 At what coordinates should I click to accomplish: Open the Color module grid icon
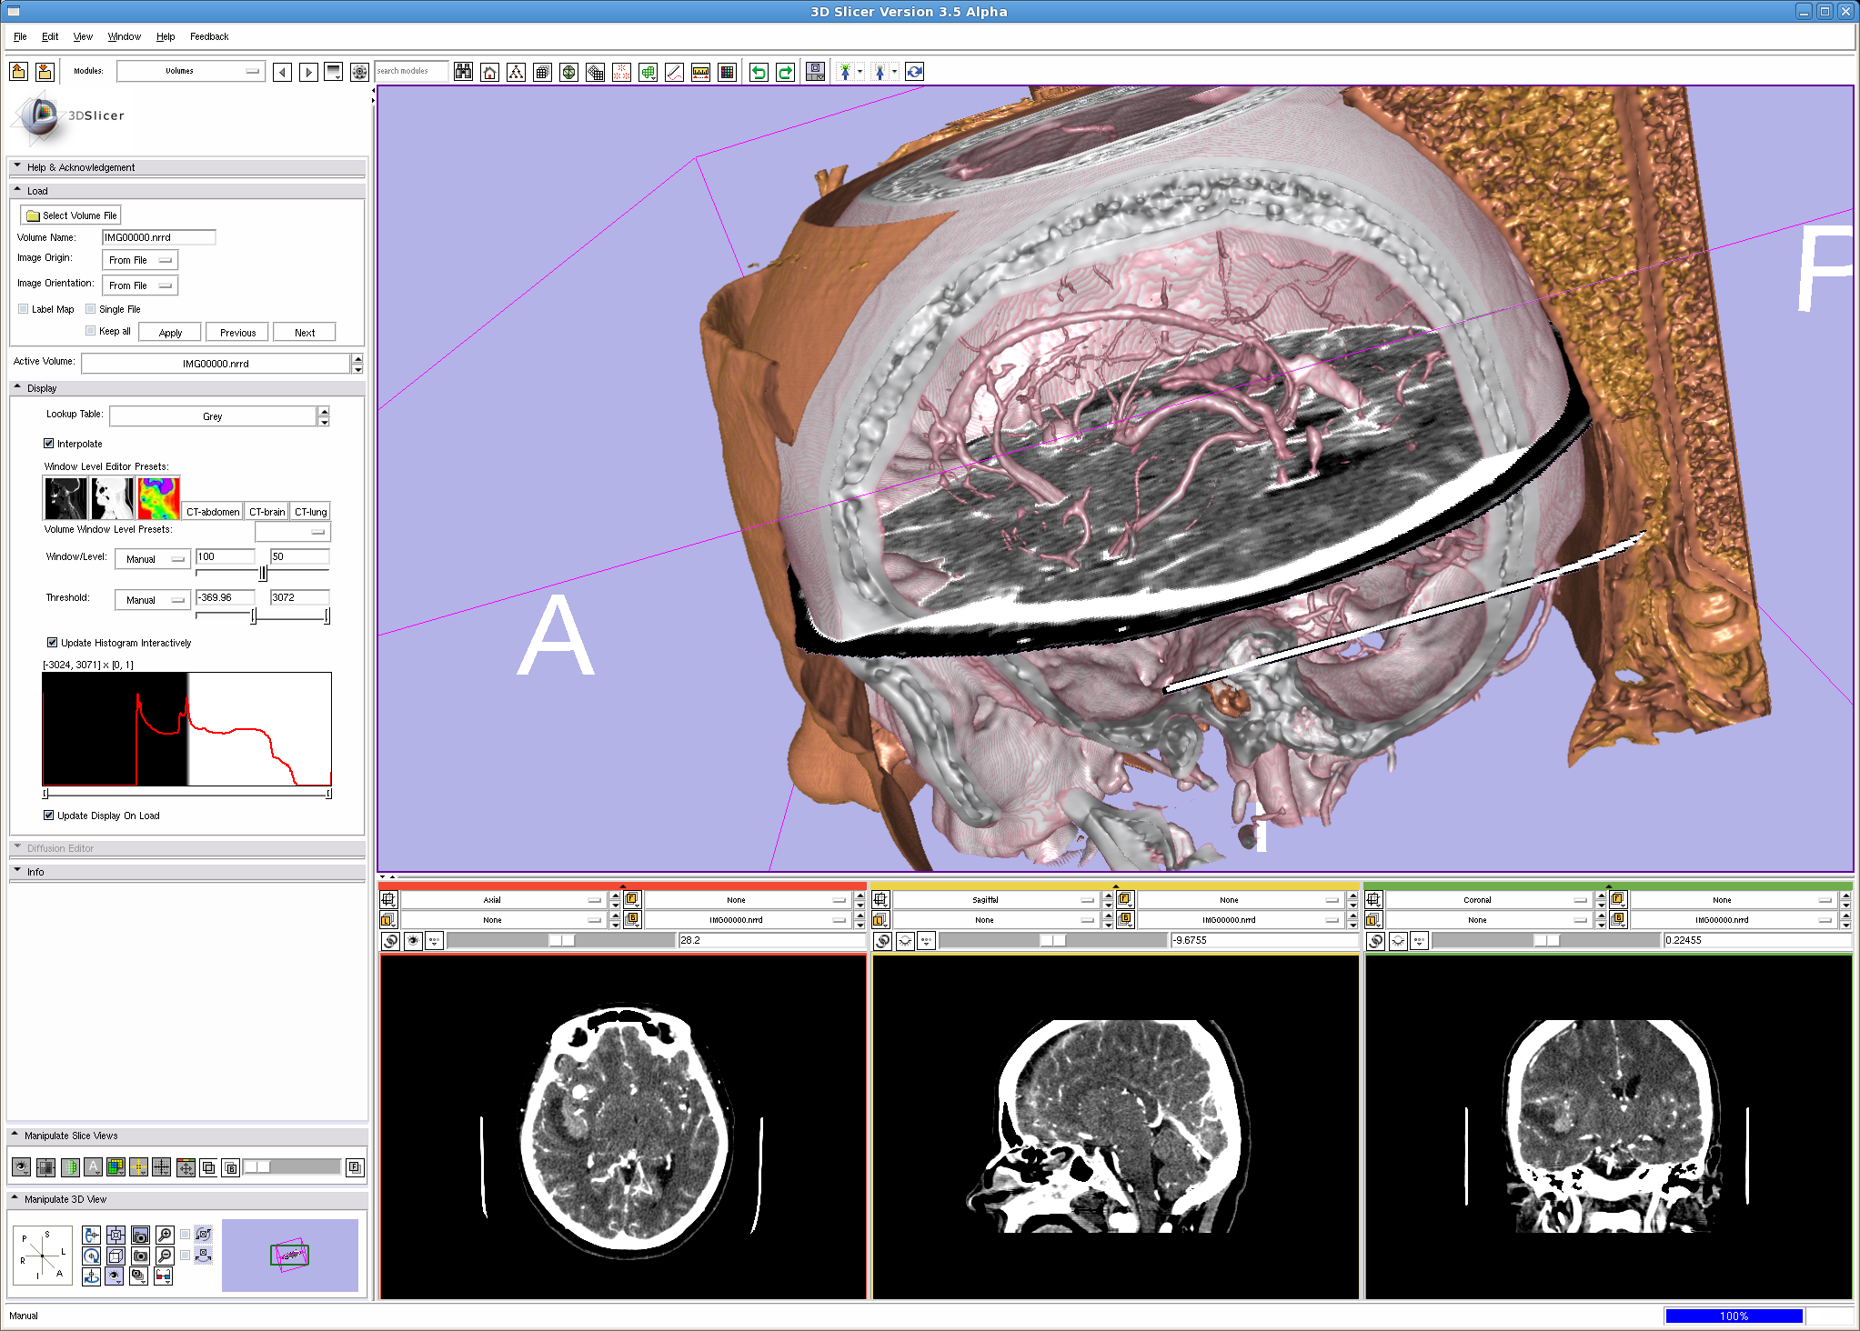click(x=727, y=73)
